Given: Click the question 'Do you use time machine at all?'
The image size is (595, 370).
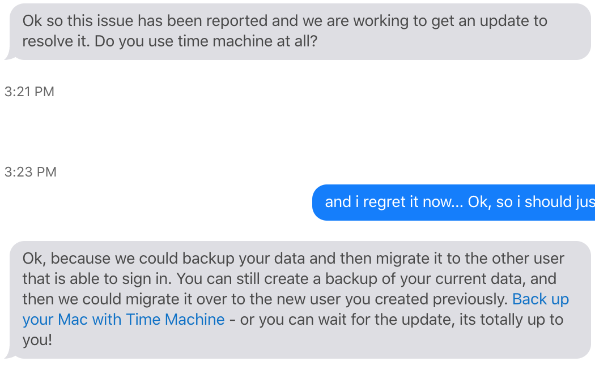Looking at the screenshot, I should (206, 42).
